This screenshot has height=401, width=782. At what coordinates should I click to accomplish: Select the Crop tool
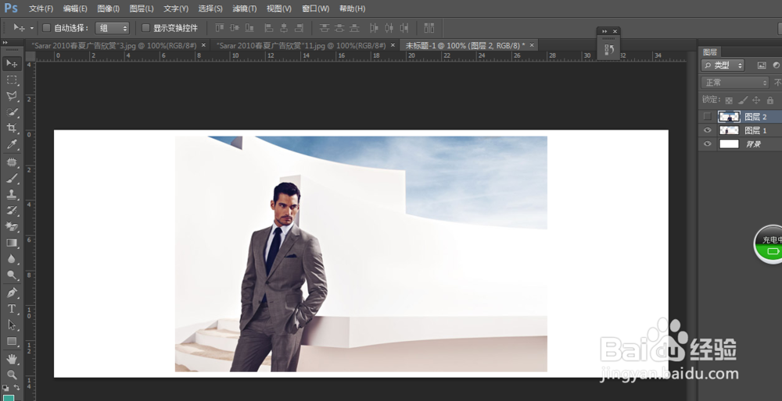(12, 128)
